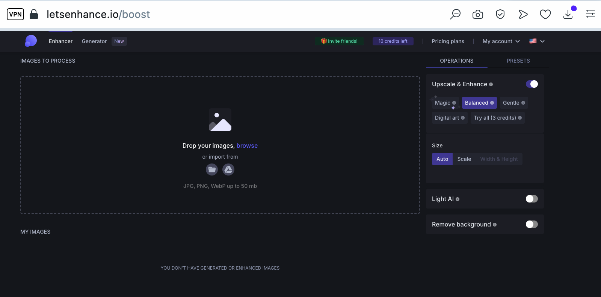601x297 pixels.
Task: Expand the My account dropdown
Action: point(501,41)
